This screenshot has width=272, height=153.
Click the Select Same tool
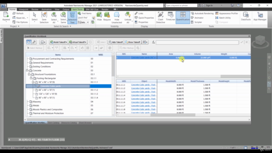[63, 17]
